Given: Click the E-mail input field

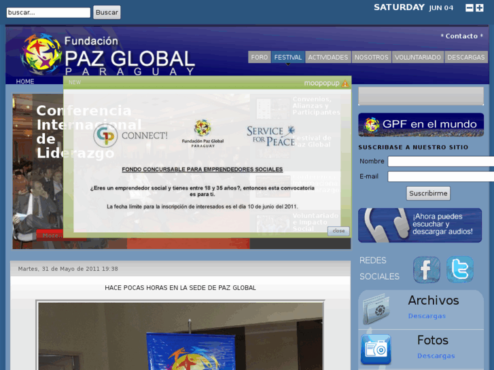Looking at the screenshot, I should (x=441, y=177).
